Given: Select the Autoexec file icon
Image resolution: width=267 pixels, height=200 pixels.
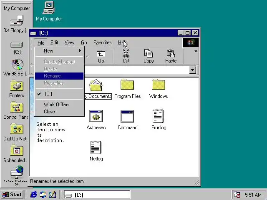Looking at the screenshot, I should (96, 116).
